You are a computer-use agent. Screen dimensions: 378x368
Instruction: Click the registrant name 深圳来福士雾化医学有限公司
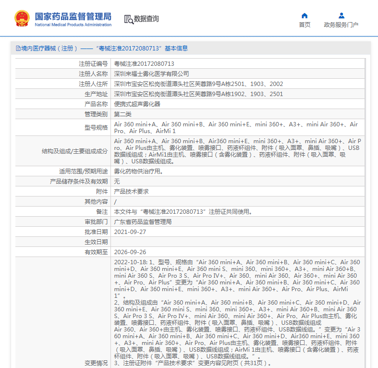pyautogui.click(x=151, y=74)
